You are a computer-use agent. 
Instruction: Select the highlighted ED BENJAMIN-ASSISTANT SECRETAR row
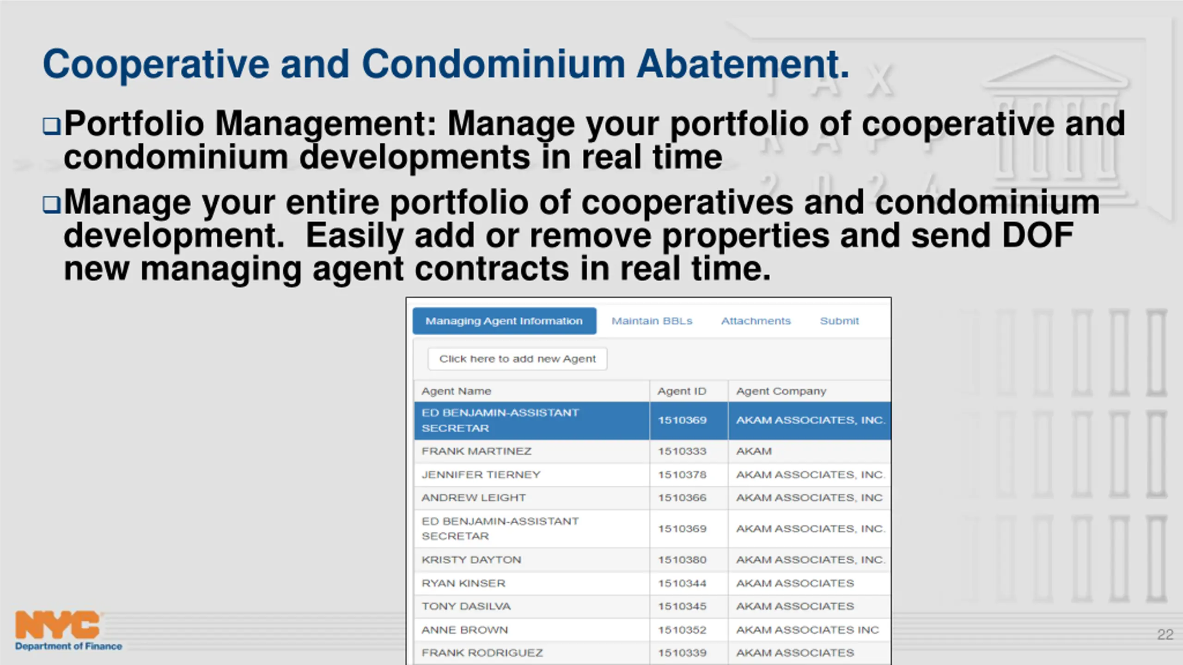[x=500, y=420]
